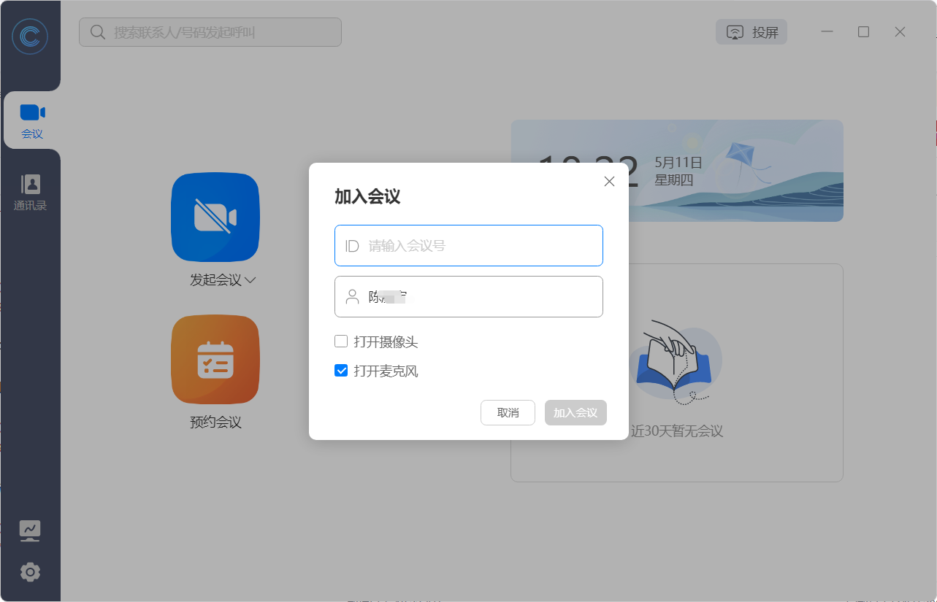This screenshot has width=937, height=602.
Task: Click the meeting ID input field
Action: (x=468, y=245)
